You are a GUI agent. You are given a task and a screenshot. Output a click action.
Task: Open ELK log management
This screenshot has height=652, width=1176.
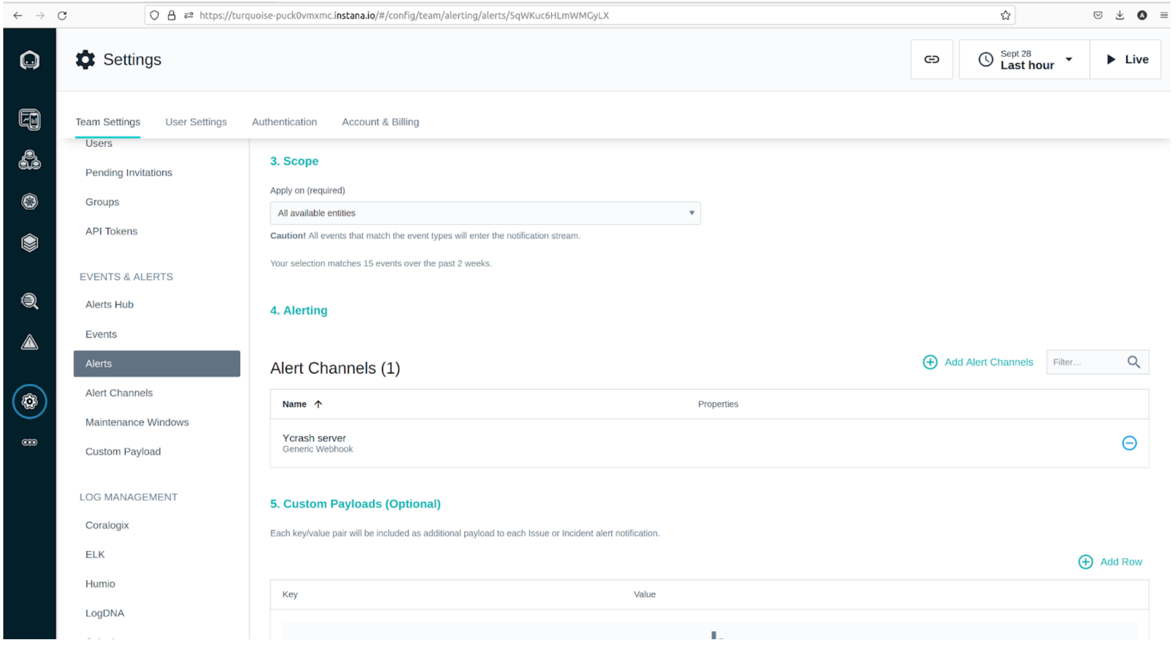point(95,554)
